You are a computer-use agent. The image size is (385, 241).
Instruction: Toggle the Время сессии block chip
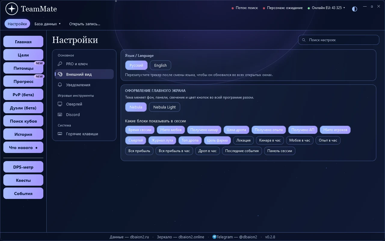click(x=140, y=130)
